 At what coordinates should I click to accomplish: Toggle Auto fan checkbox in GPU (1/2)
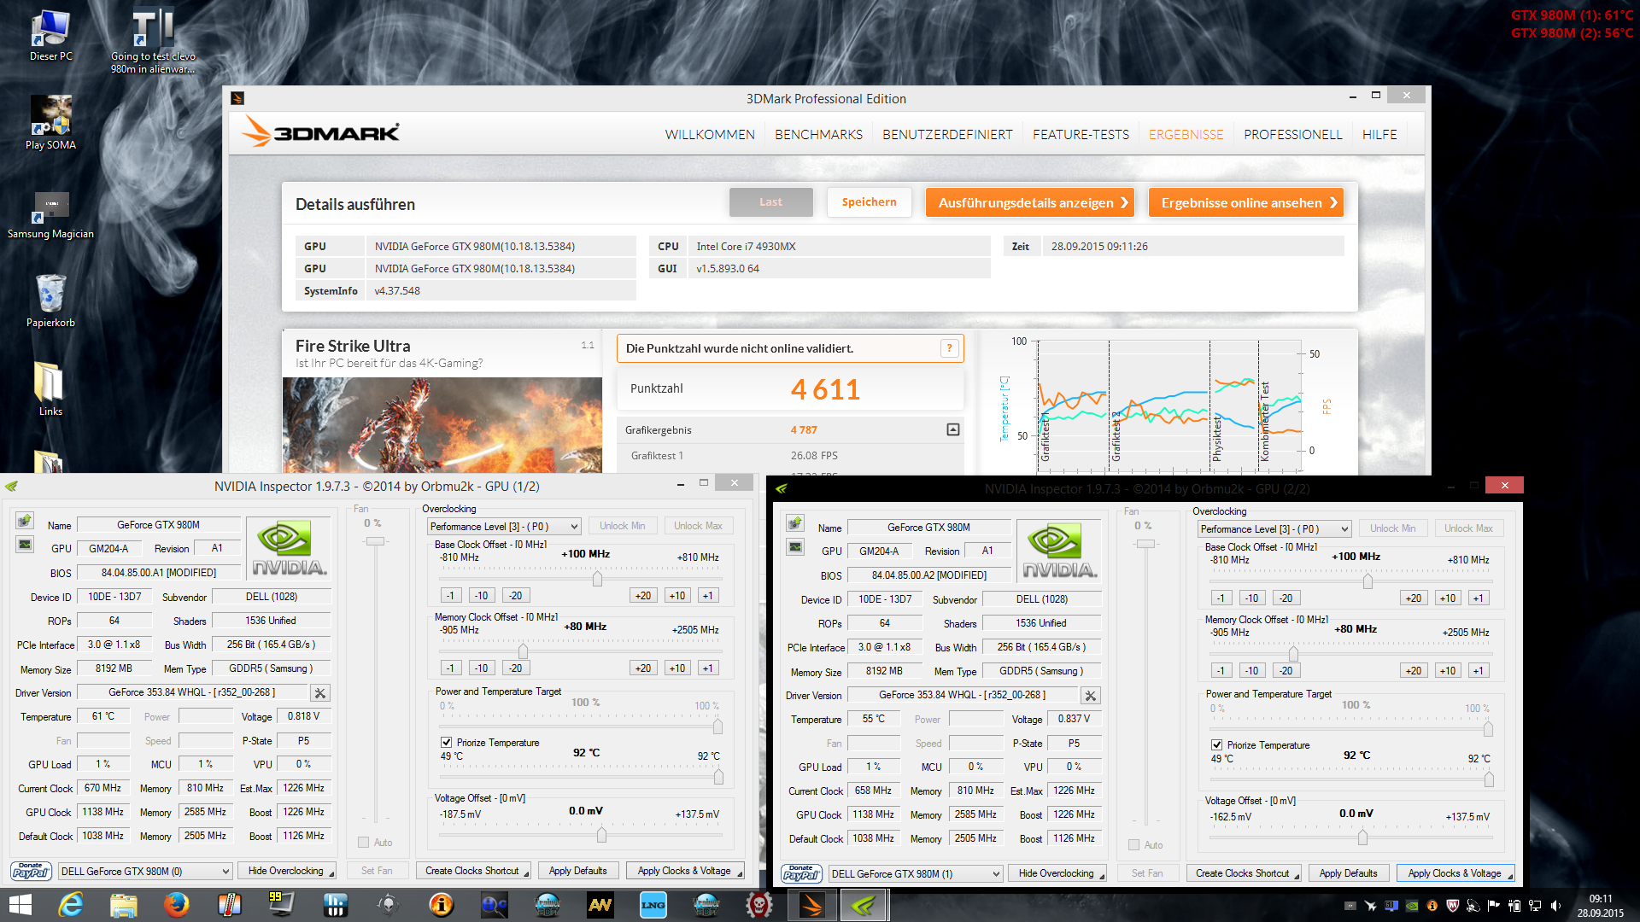tap(363, 843)
